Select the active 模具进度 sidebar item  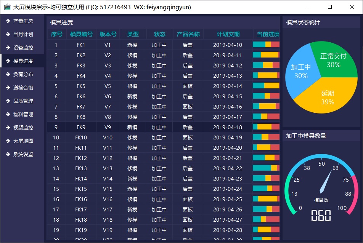pyautogui.click(x=23, y=61)
